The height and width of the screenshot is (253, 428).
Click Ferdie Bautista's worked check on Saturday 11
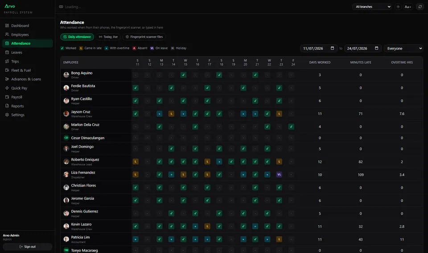(136, 88)
